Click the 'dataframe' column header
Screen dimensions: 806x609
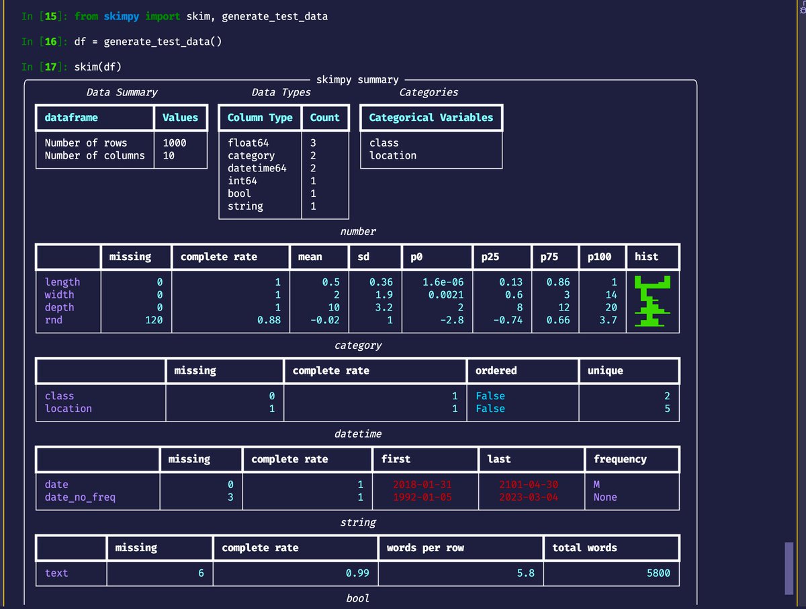(71, 117)
